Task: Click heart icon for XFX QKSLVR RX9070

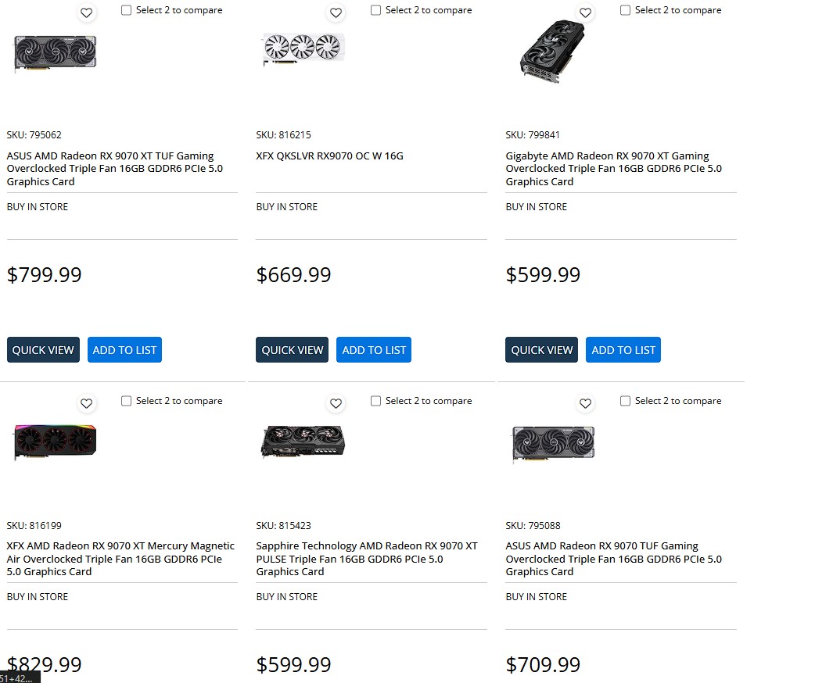Action: point(336,13)
